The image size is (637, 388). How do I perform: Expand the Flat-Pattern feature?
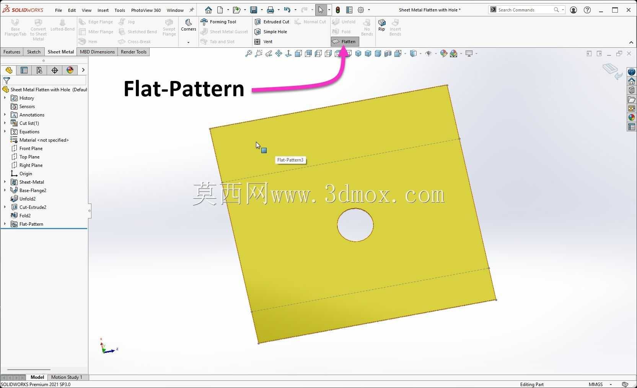(x=5, y=224)
